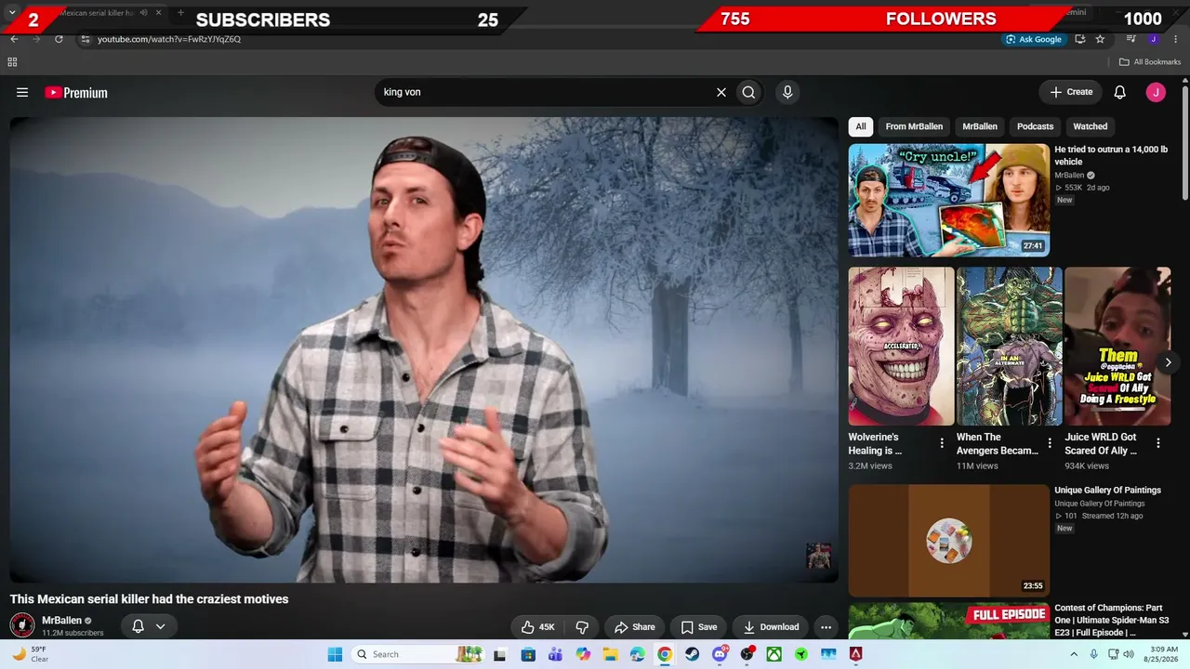The image size is (1190, 669).
Task: Open Unique Gallery stream thumbnail 23:55
Action: 948,541
